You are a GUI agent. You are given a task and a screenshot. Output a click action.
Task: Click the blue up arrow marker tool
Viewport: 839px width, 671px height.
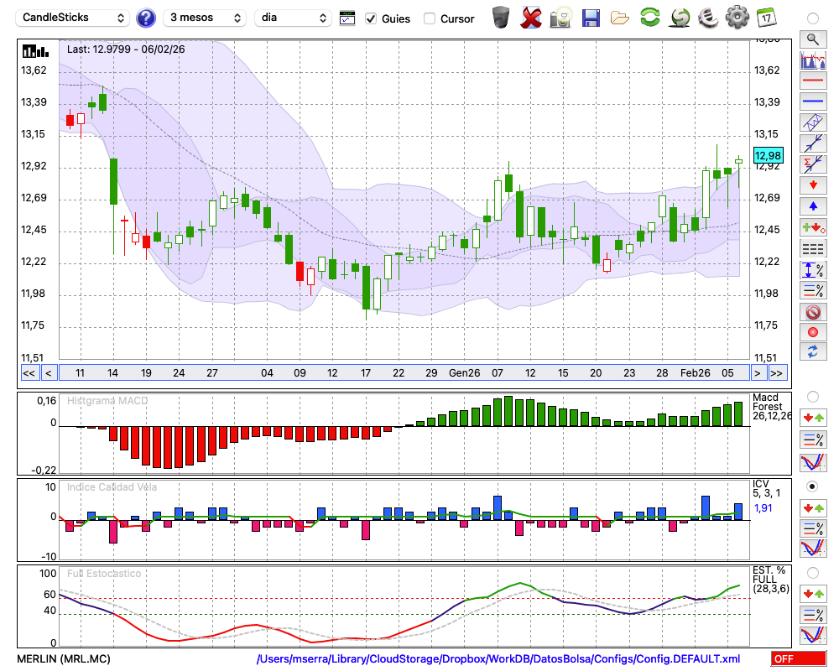pos(812,205)
